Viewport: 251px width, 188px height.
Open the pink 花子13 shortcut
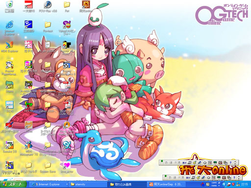28,47
